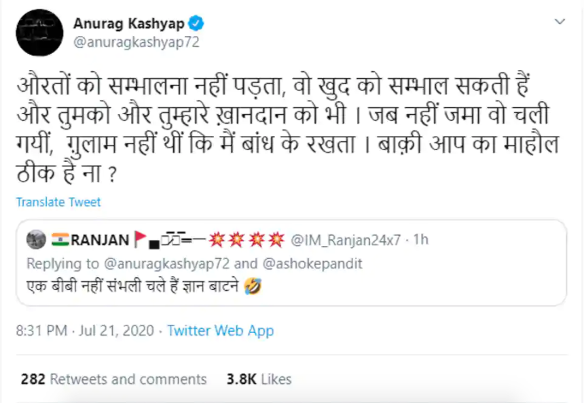The width and height of the screenshot is (584, 403).
Task: Open Anurag Kashyap display name link
Action: coord(130,24)
